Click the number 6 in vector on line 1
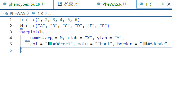Image resolution: width=172 pixels, height=101 pixels. (x=76, y=20)
